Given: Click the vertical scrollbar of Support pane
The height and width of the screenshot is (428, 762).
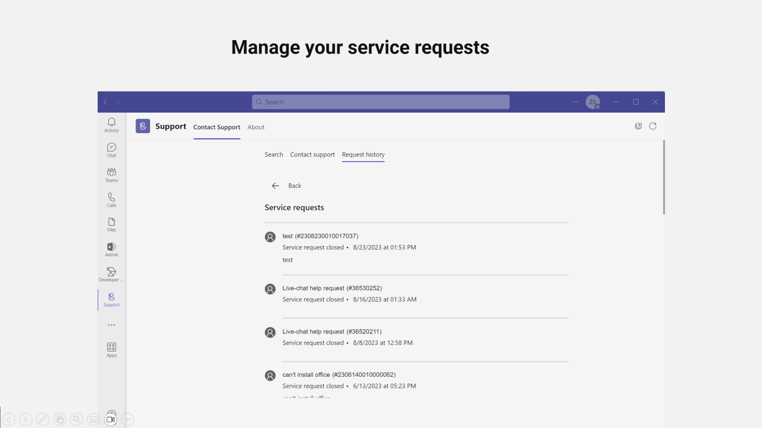Looking at the screenshot, I should pyautogui.click(x=663, y=177).
